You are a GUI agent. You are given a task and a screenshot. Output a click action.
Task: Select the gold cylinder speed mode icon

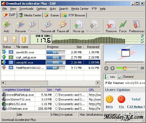24,39
